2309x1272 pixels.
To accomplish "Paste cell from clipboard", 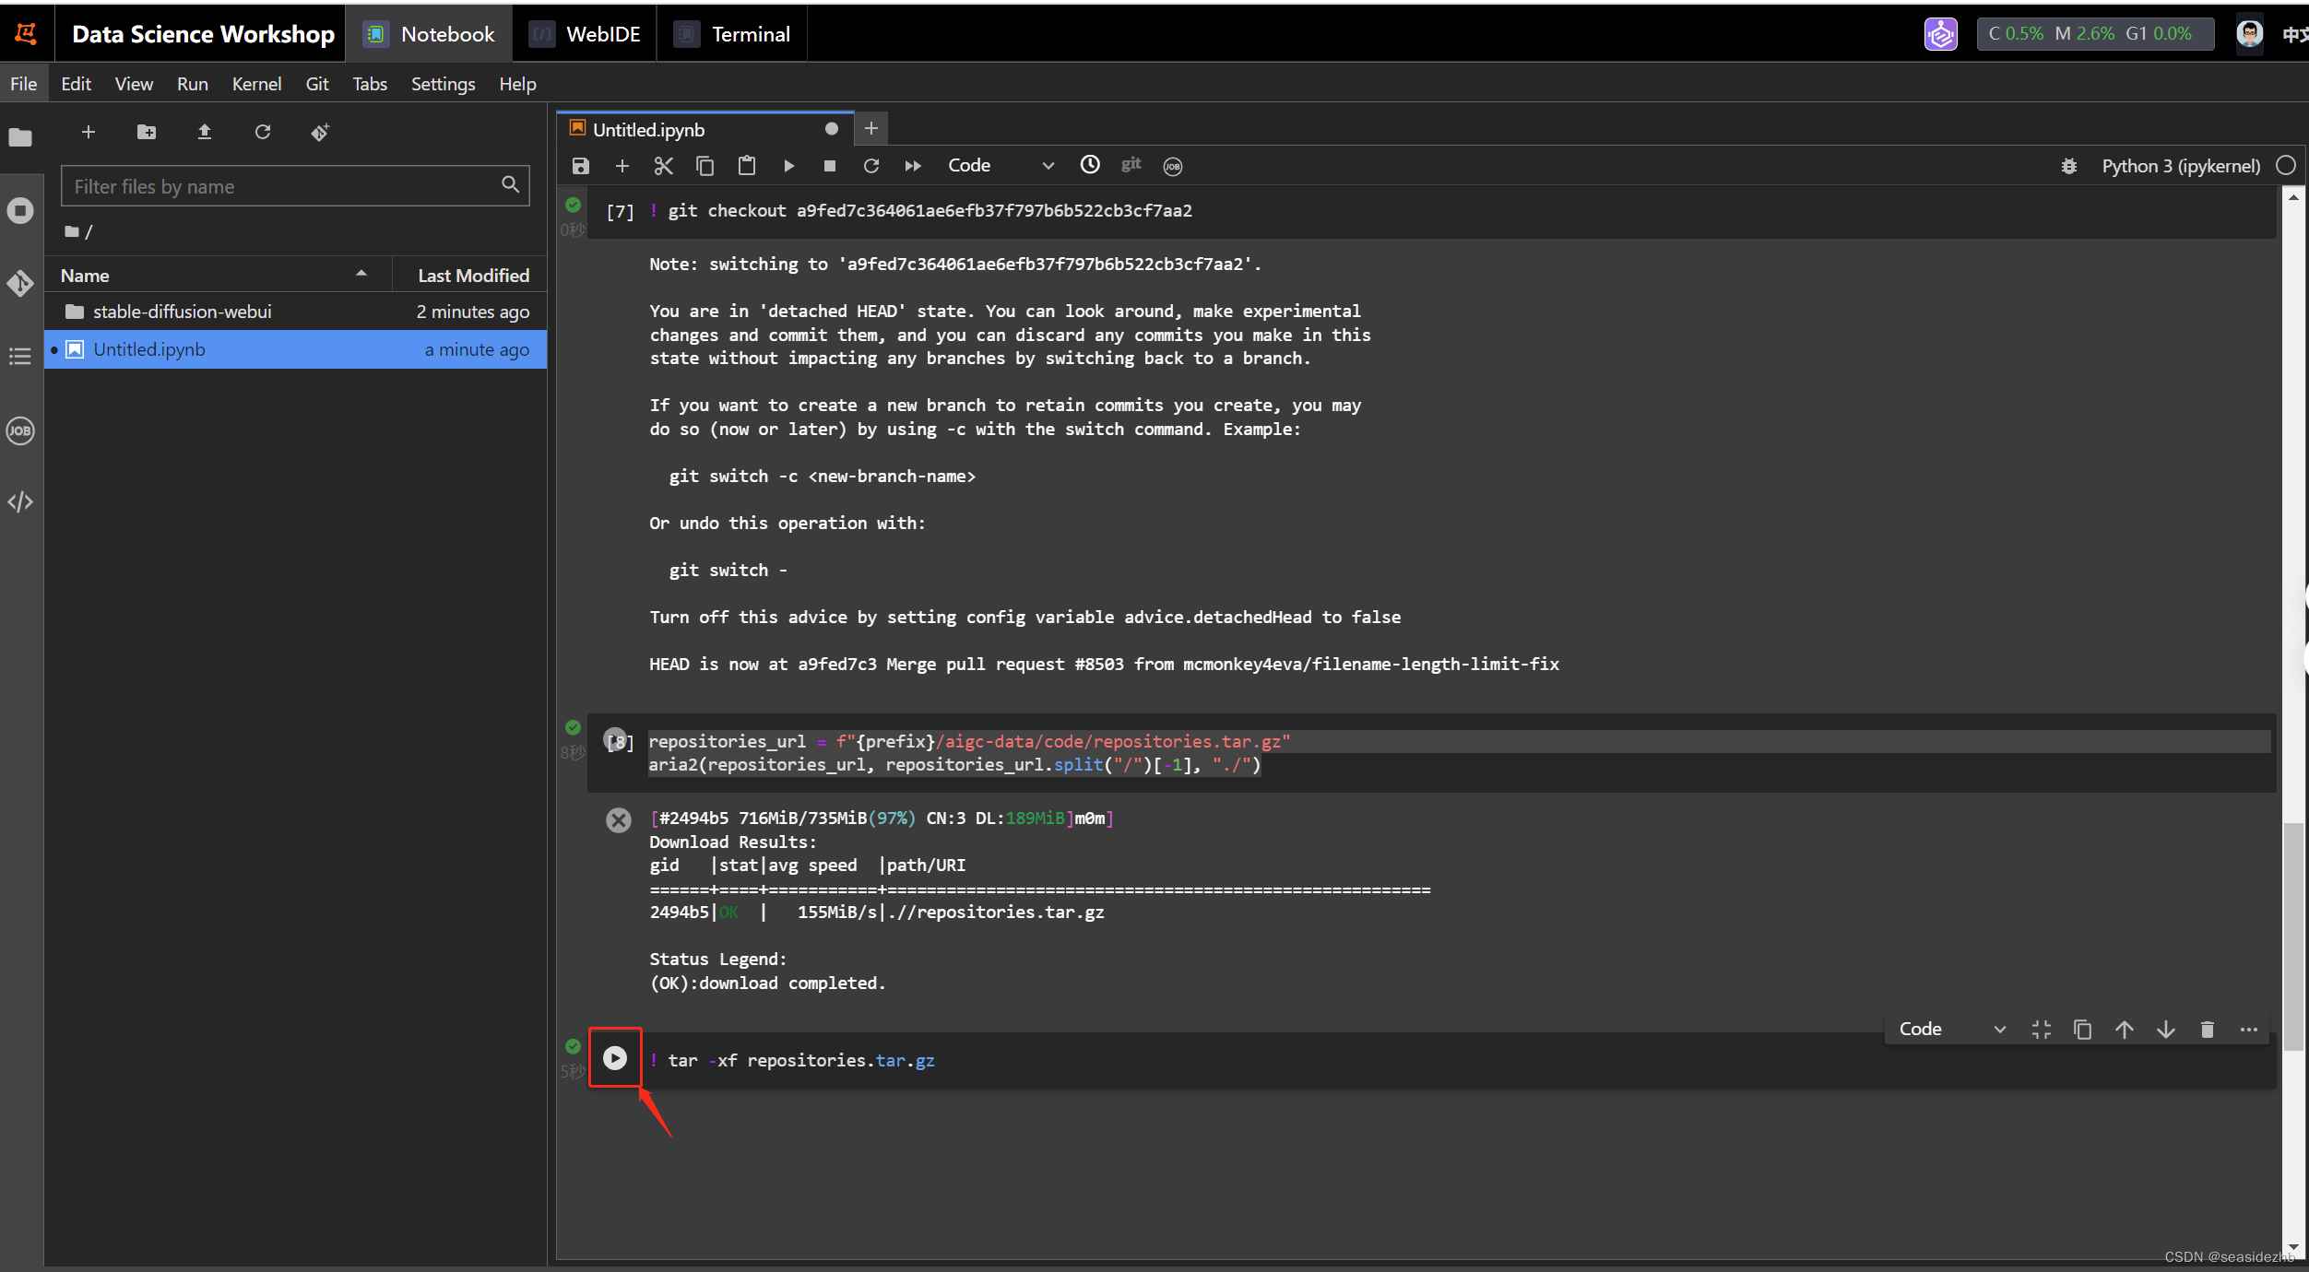I will [x=747, y=166].
